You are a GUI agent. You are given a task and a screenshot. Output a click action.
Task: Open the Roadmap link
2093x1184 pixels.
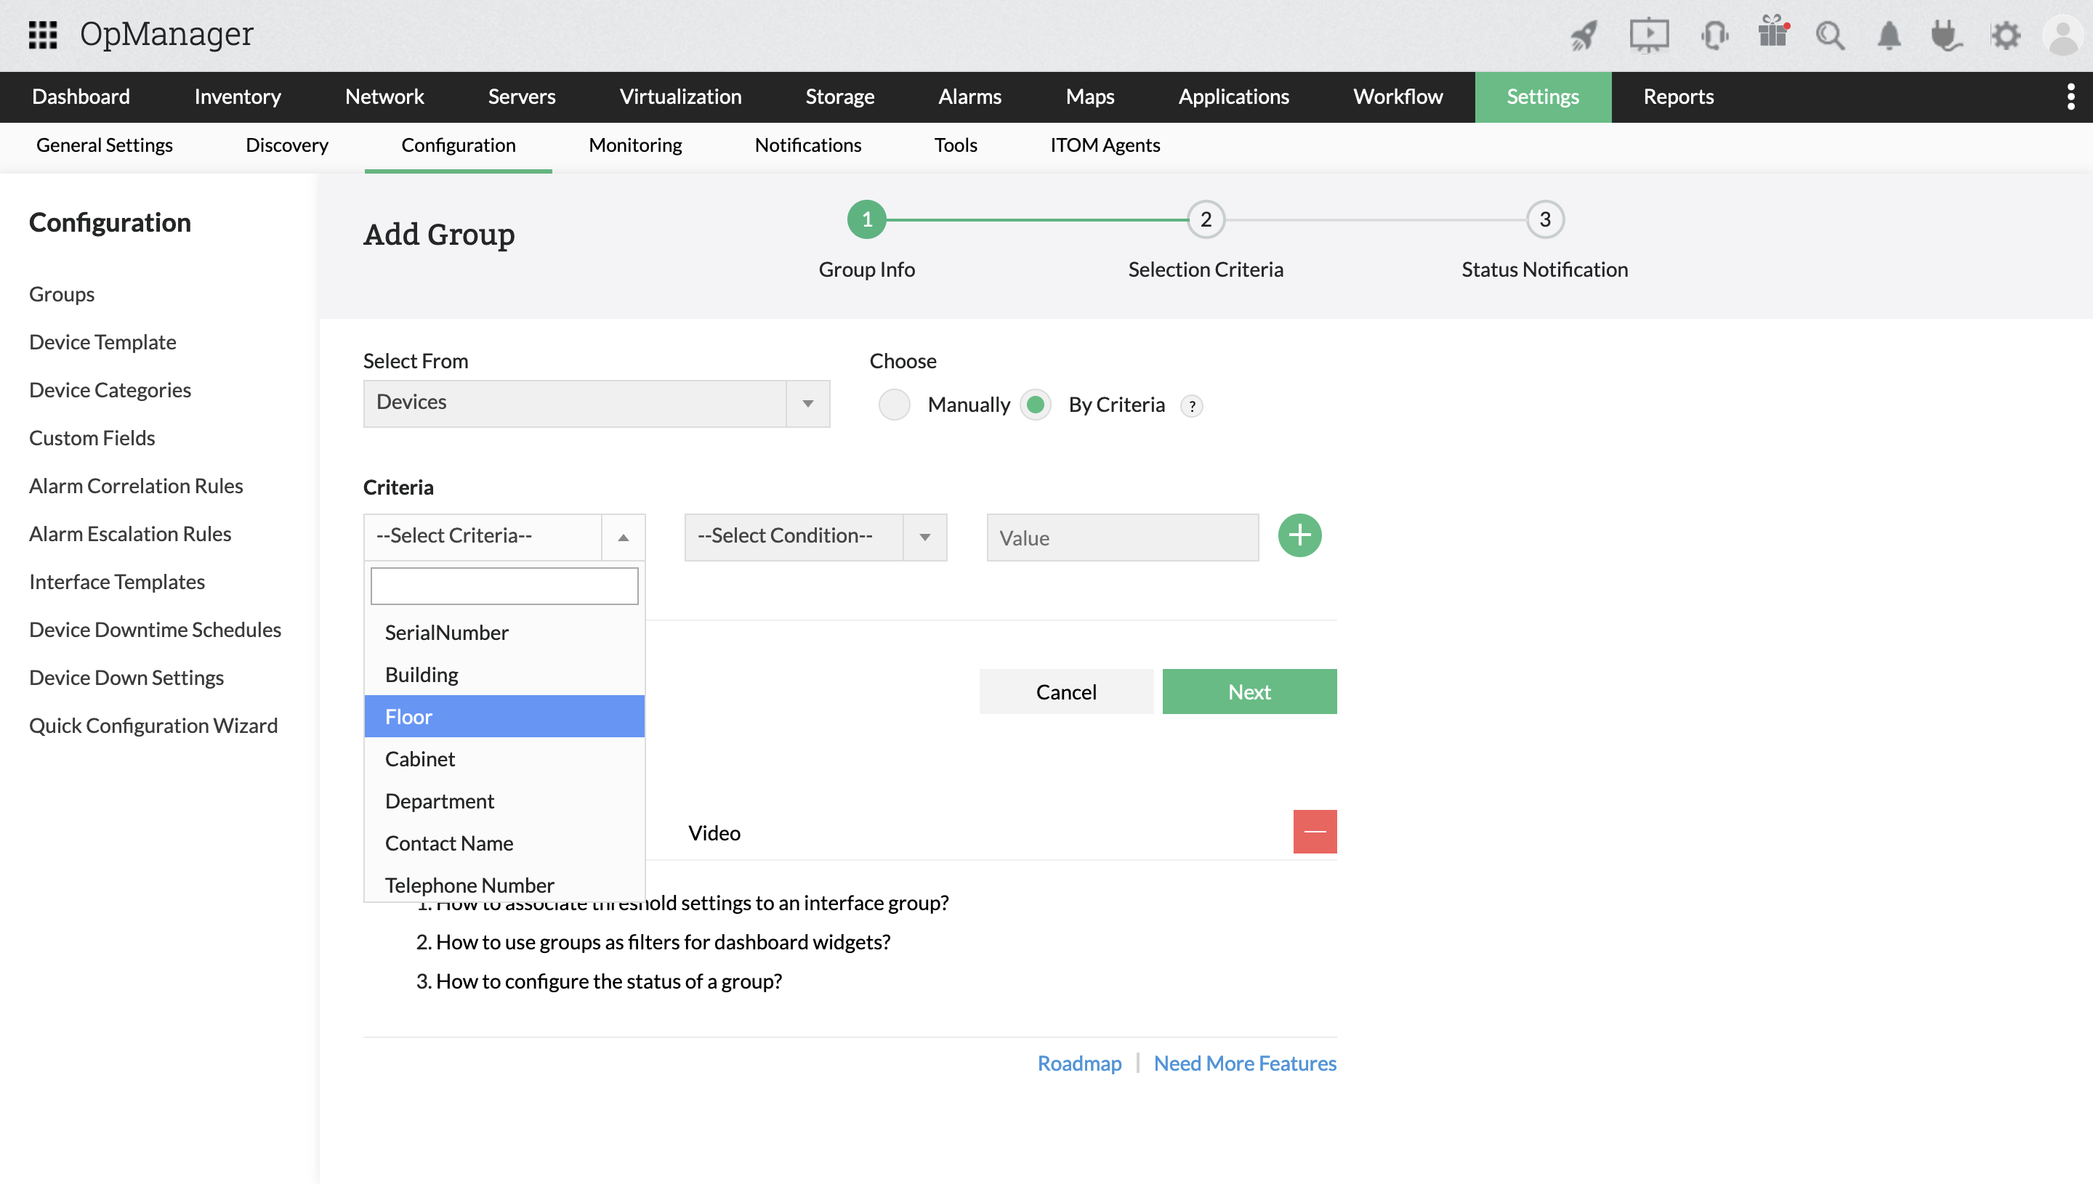(1079, 1063)
